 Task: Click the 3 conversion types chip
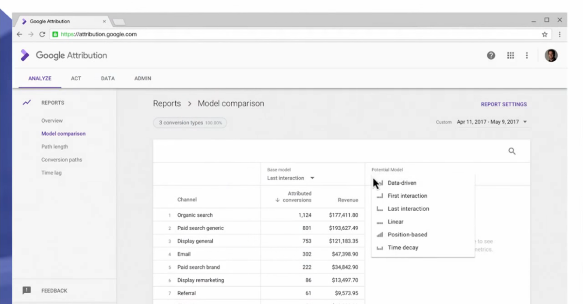[190, 123]
